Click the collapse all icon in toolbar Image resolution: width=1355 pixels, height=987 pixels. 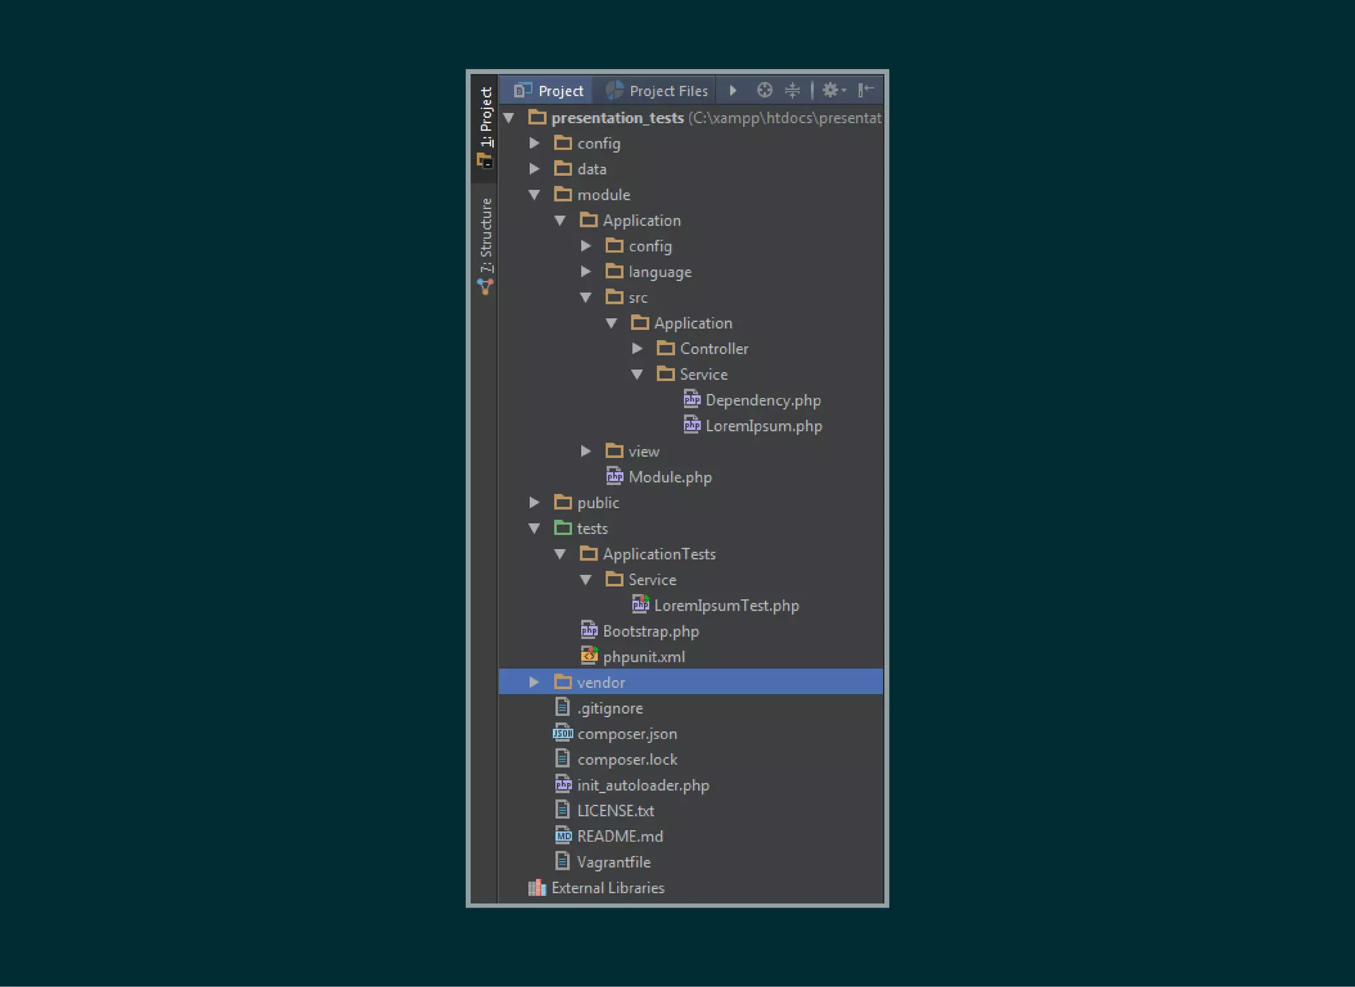(x=792, y=90)
